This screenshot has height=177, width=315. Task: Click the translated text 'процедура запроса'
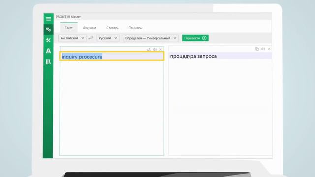tap(193, 56)
